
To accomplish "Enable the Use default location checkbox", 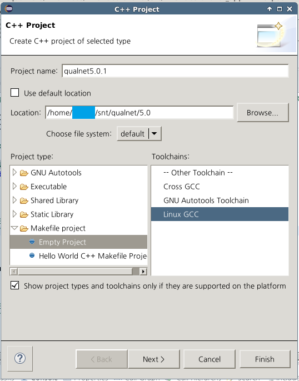I will (15, 93).
